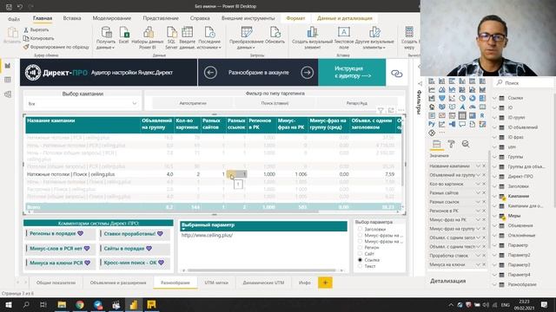Click Инструкция к аудитору button
The image size is (556, 312).
tap(352, 72)
